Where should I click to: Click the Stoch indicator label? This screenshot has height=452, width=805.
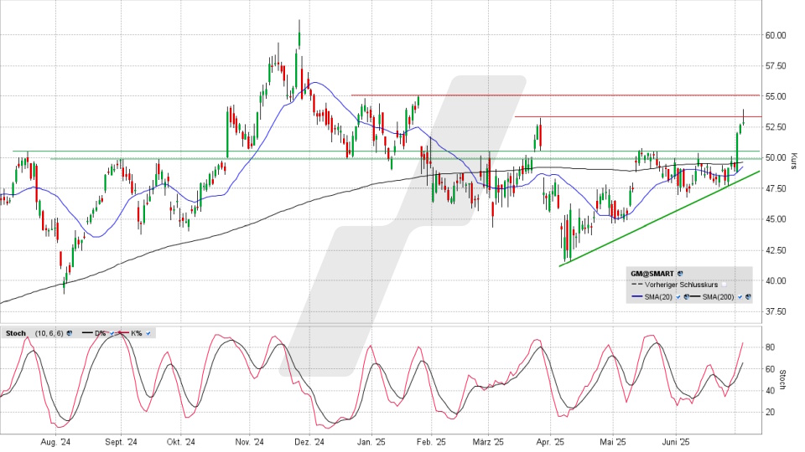pos(16,333)
